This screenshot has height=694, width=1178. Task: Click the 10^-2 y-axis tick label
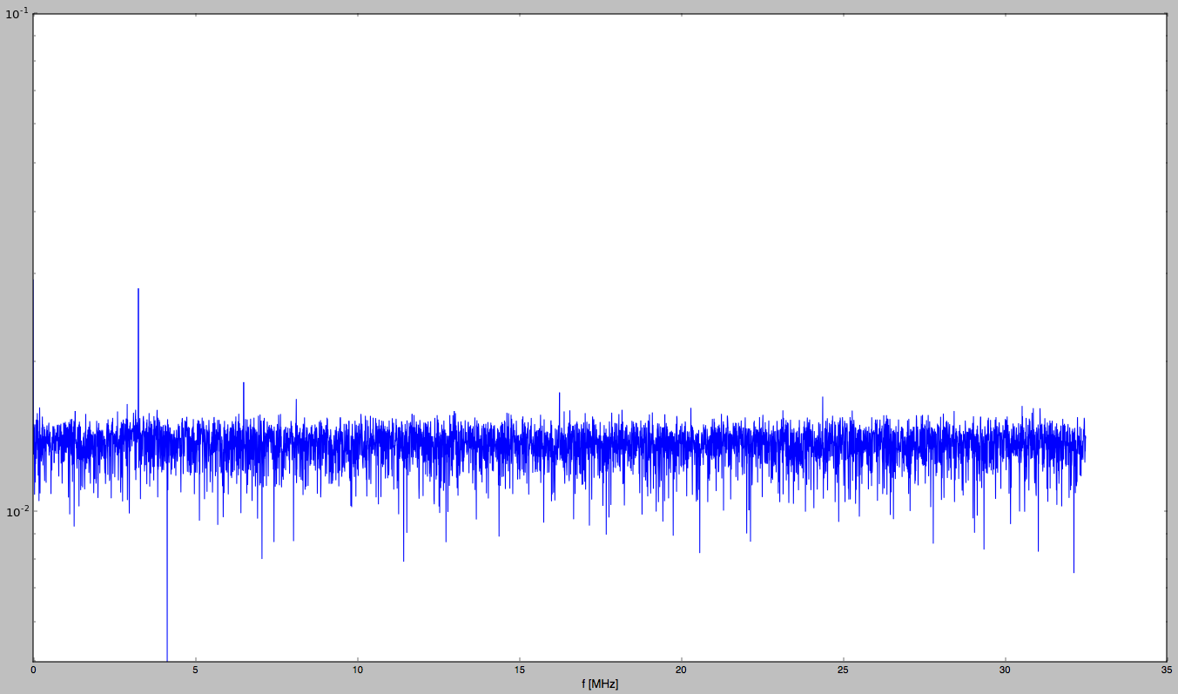click(17, 510)
